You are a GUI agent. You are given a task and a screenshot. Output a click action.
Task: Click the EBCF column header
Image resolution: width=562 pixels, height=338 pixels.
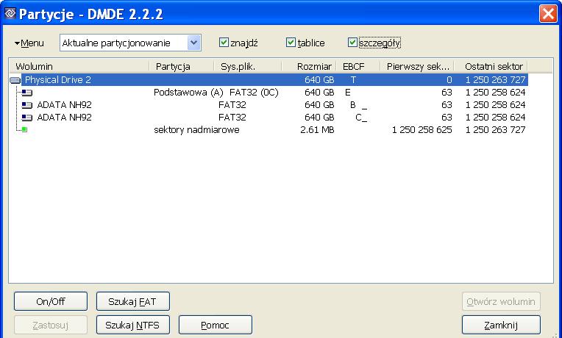pyautogui.click(x=358, y=66)
